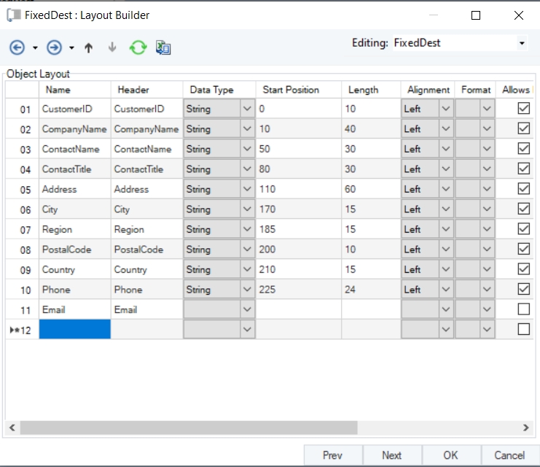Move row up with the up arrow

(x=89, y=47)
